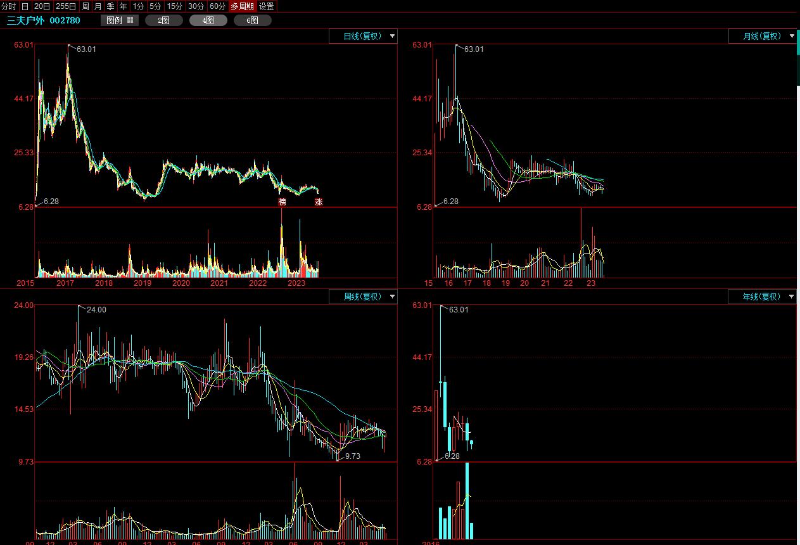This screenshot has width=800, height=545.
Task: Switch to the 周 weekly tab
Action: (x=86, y=6)
